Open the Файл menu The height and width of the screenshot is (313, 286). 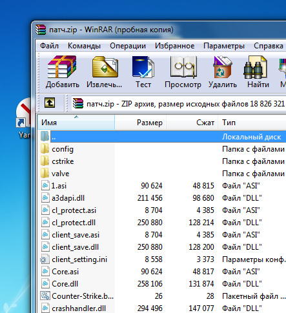[49, 46]
